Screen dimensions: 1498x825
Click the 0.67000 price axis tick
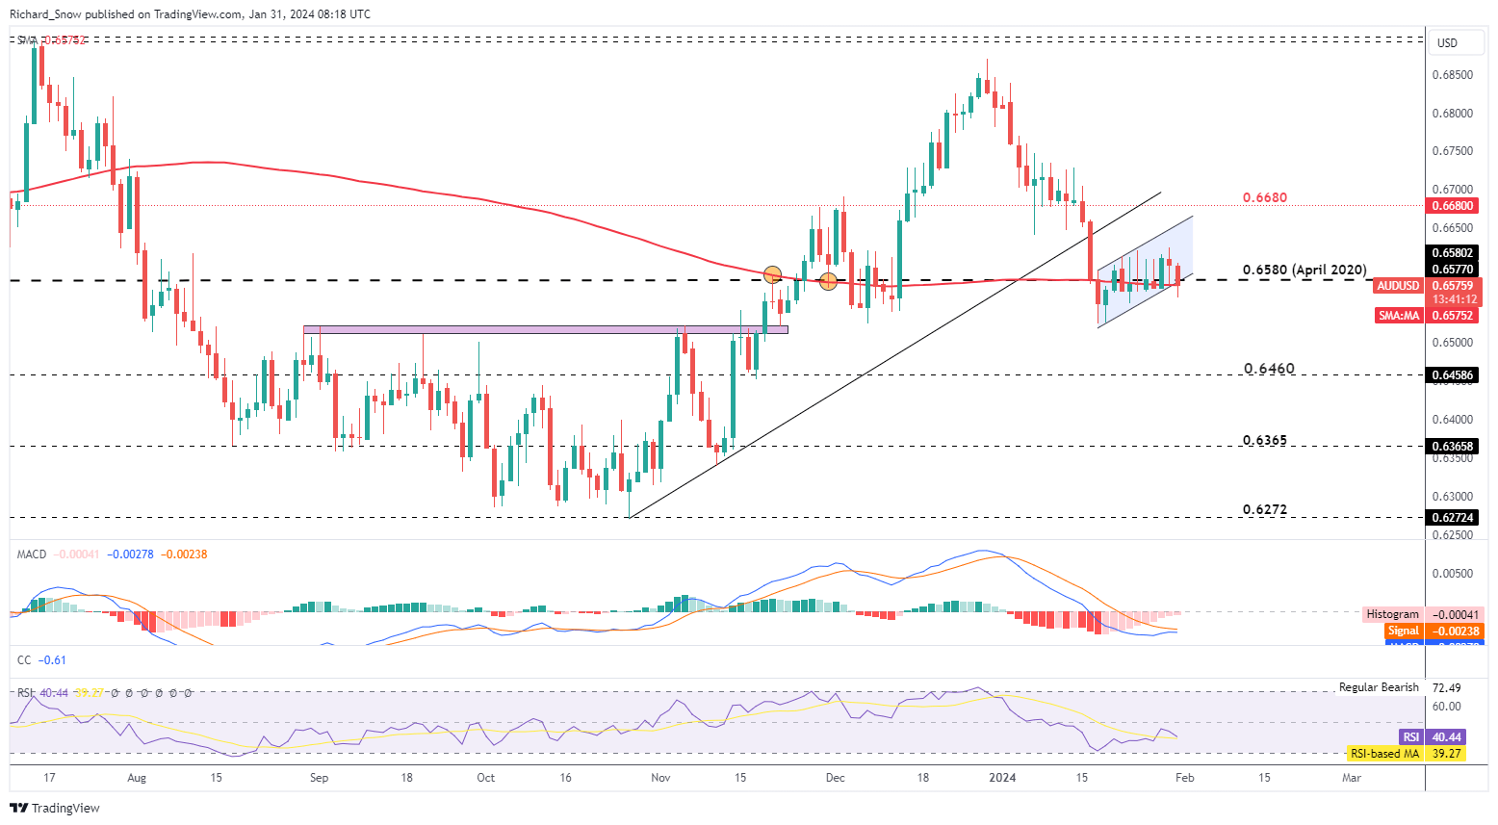tap(1452, 190)
